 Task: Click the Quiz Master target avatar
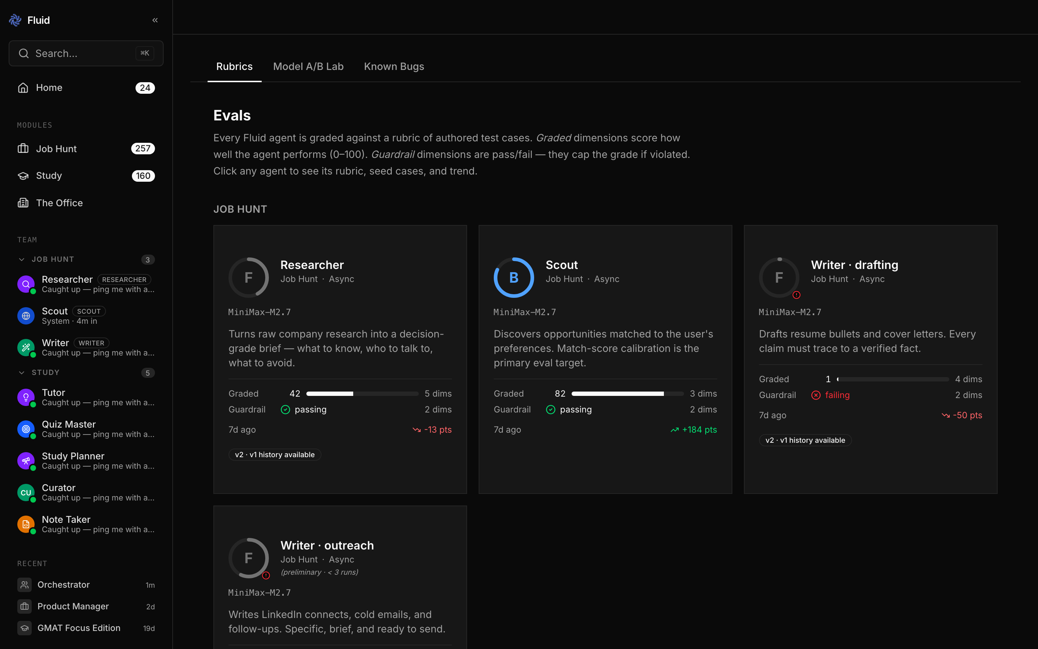pos(26,429)
